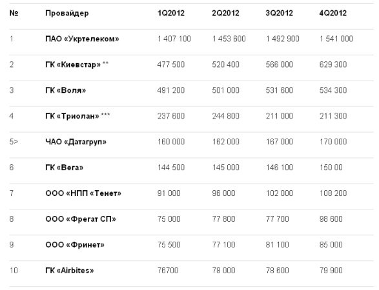Select ГК «Воля» in the table
Screen dimensions: 379x290
[x=65, y=90]
